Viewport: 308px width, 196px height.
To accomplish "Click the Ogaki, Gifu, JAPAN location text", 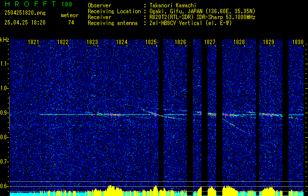I will [202, 11].
